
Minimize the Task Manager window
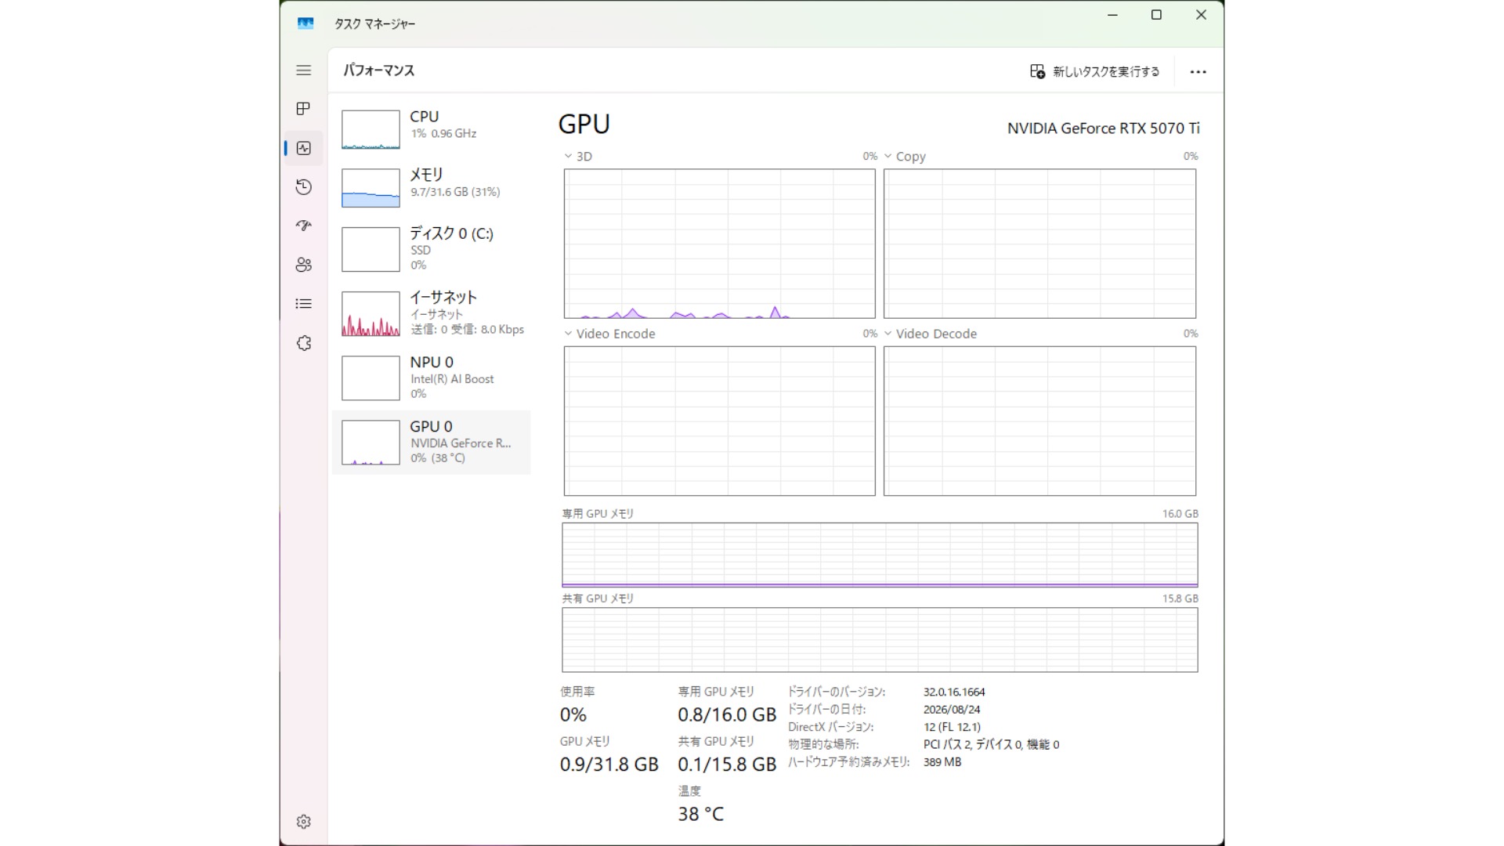pyautogui.click(x=1112, y=15)
